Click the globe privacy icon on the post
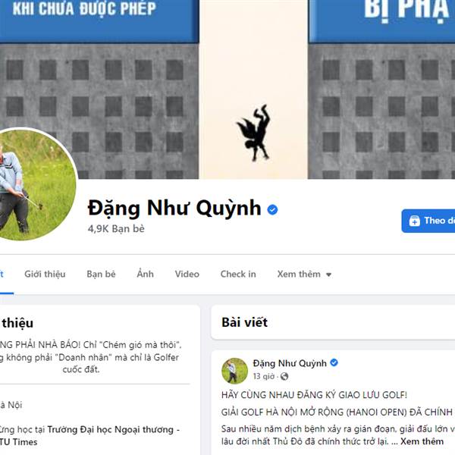Viewport: 455px width, 455px height. point(284,376)
